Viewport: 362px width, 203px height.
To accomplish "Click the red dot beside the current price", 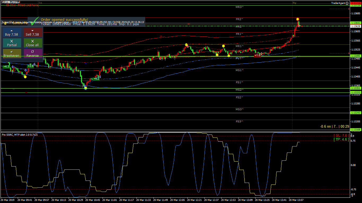I will point(302,26).
